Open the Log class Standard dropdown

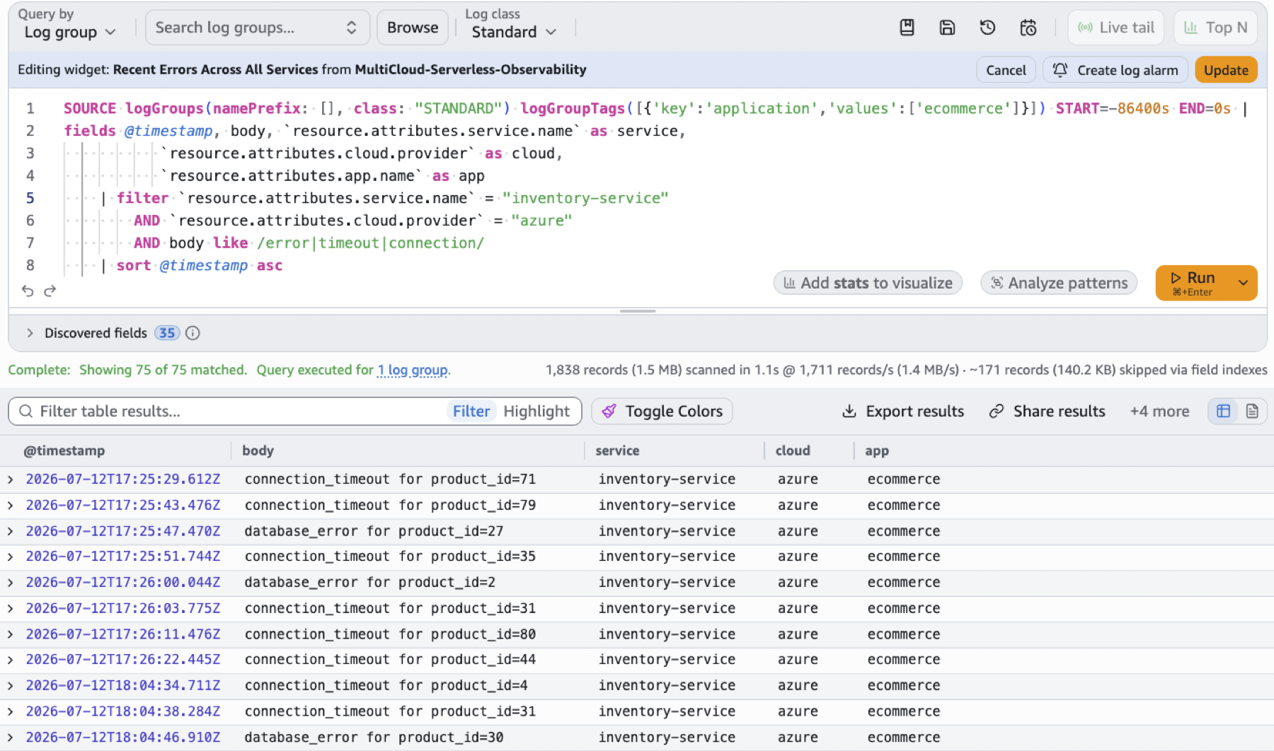pyautogui.click(x=514, y=32)
